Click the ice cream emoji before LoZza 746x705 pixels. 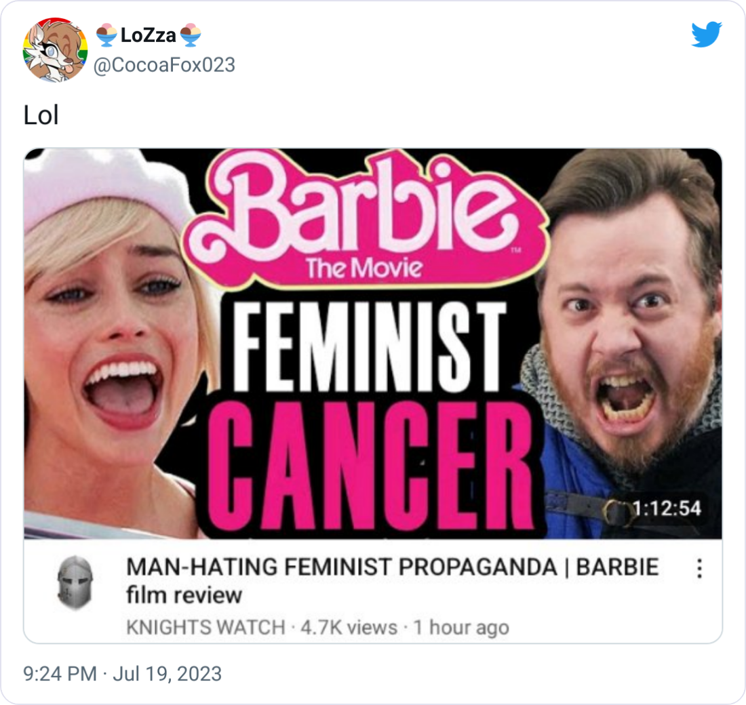[x=106, y=35]
